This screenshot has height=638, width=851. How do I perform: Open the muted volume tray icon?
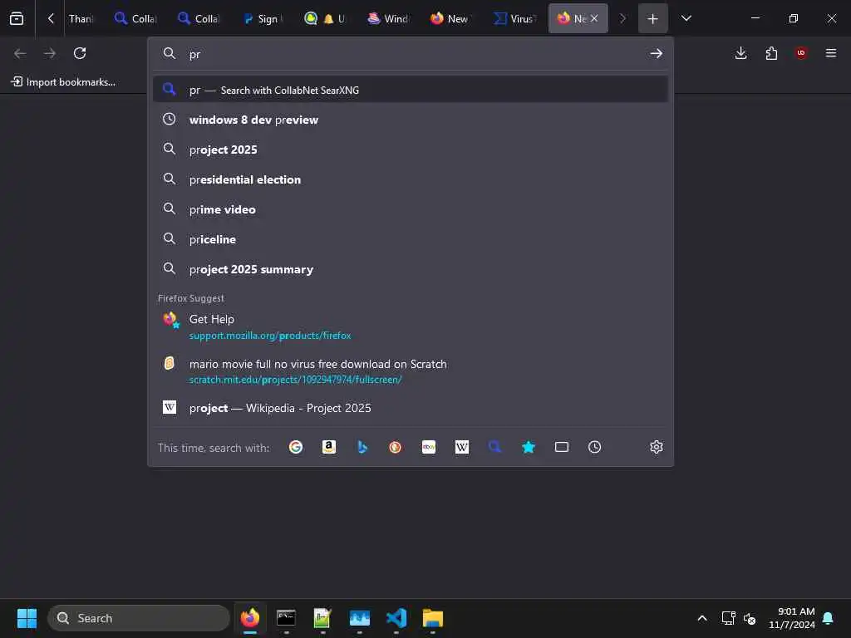pyautogui.click(x=750, y=618)
